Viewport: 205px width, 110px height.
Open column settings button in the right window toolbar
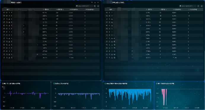(198, 6)
